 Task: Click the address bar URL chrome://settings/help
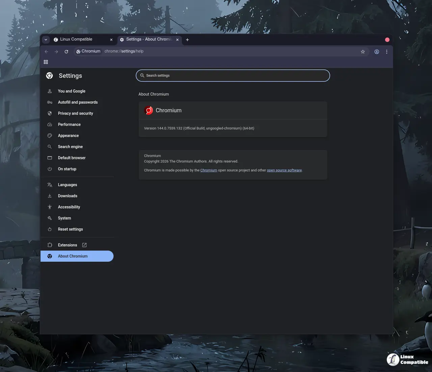coord(124,51)
